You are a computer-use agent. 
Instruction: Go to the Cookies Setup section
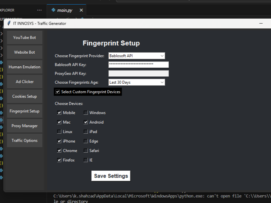tap(25, 96)
